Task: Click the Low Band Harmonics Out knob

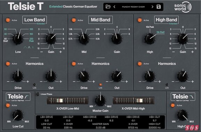Action: pyautogui.click(x=51, y=76)
